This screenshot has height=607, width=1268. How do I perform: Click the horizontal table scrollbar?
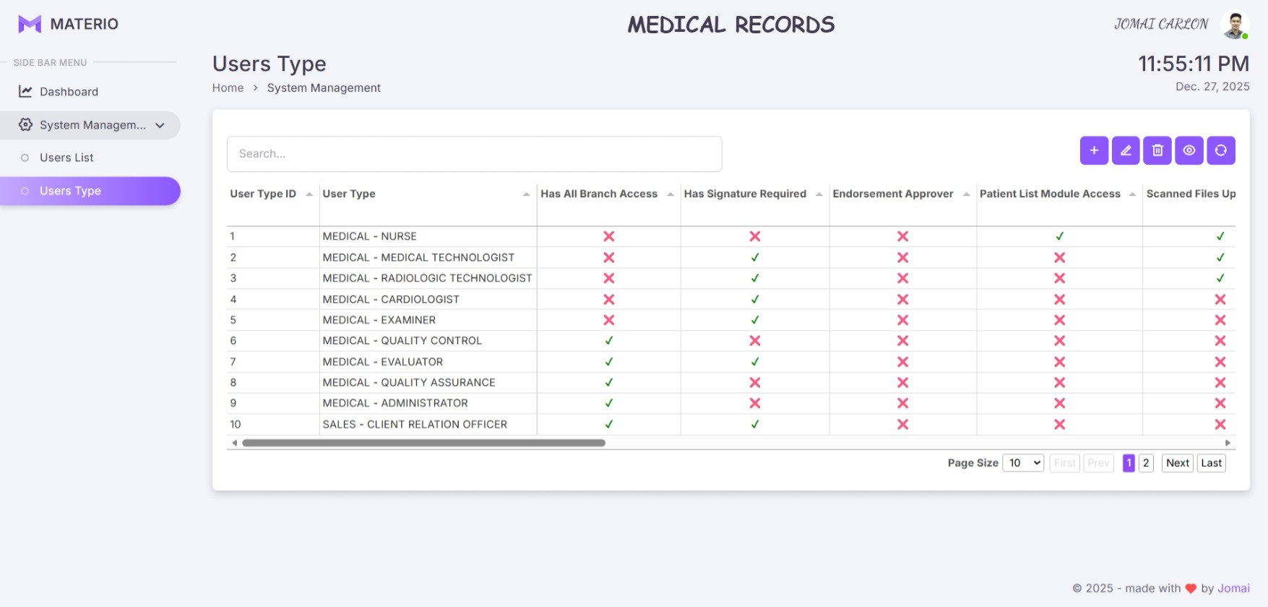coord(423,443)
